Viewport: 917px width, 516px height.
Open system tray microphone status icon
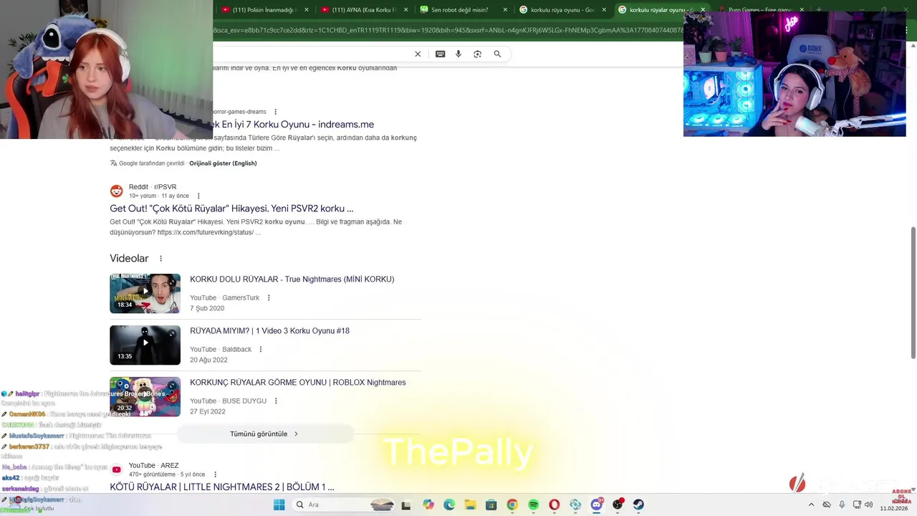point(842,505)
